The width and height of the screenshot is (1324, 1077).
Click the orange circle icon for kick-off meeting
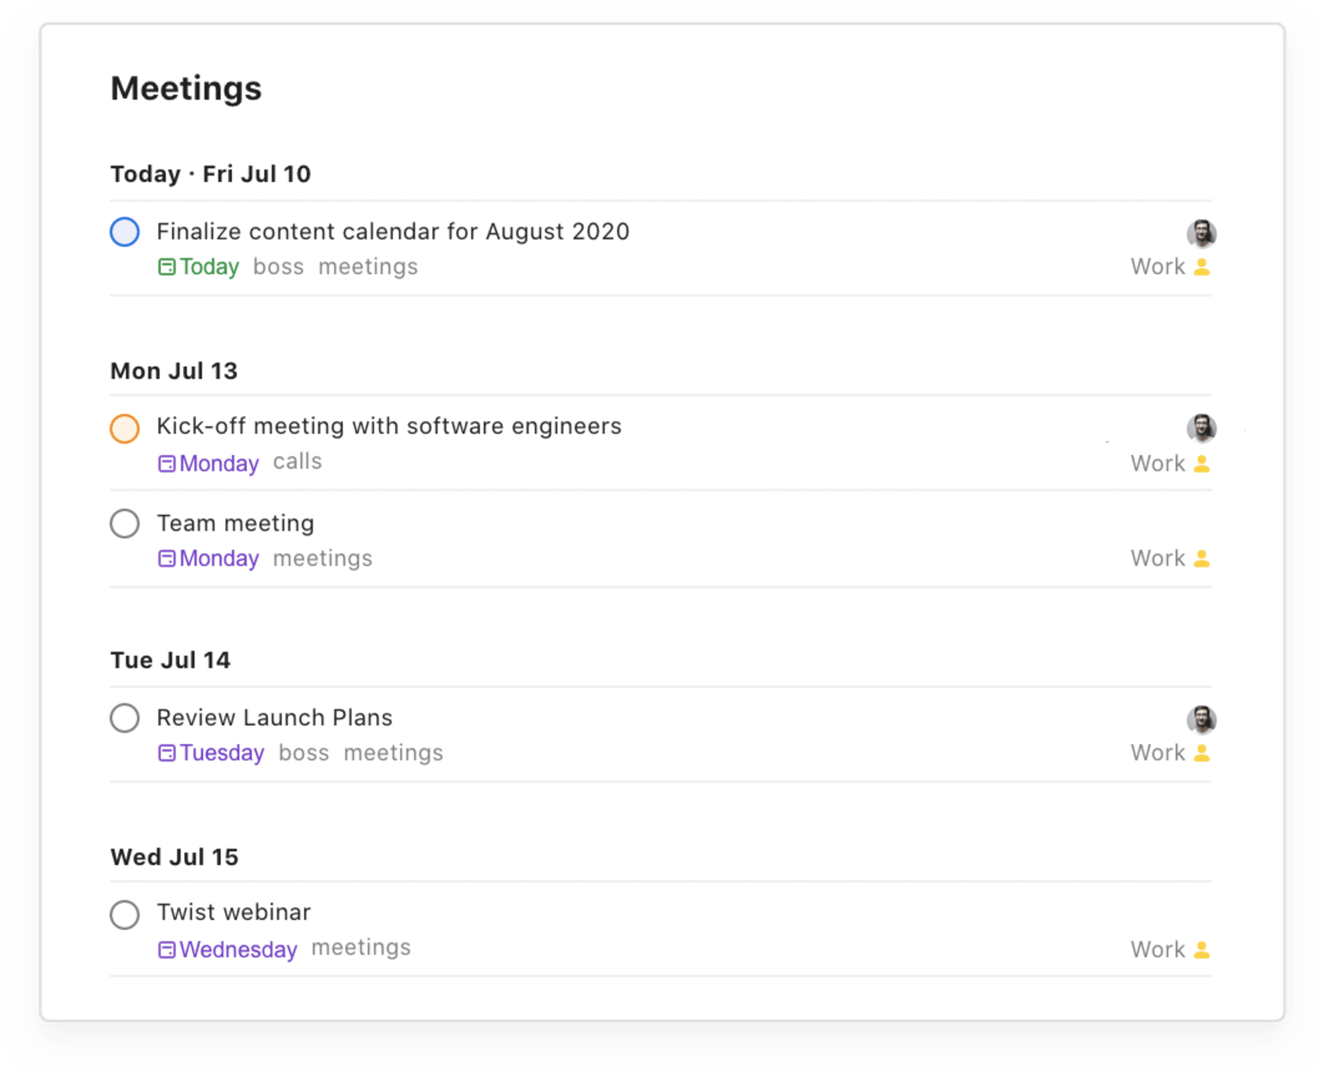[126, 426]
